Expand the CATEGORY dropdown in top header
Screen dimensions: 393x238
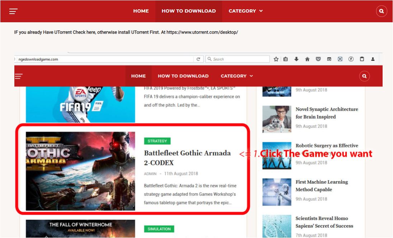point(245,11)
